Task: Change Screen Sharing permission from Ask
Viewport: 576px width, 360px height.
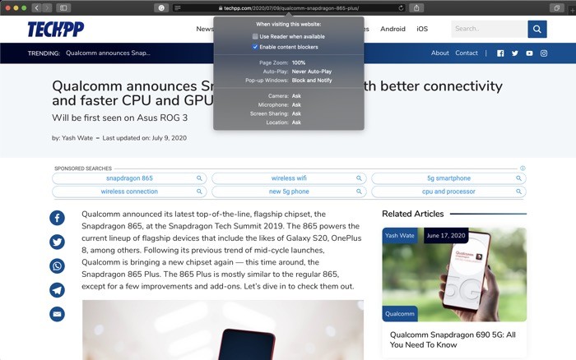Action: (296, 113)
